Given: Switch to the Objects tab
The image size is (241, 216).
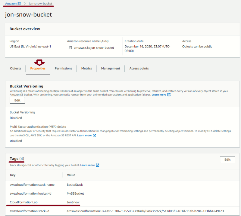Looking at the screenshot, I should point(16,68).
